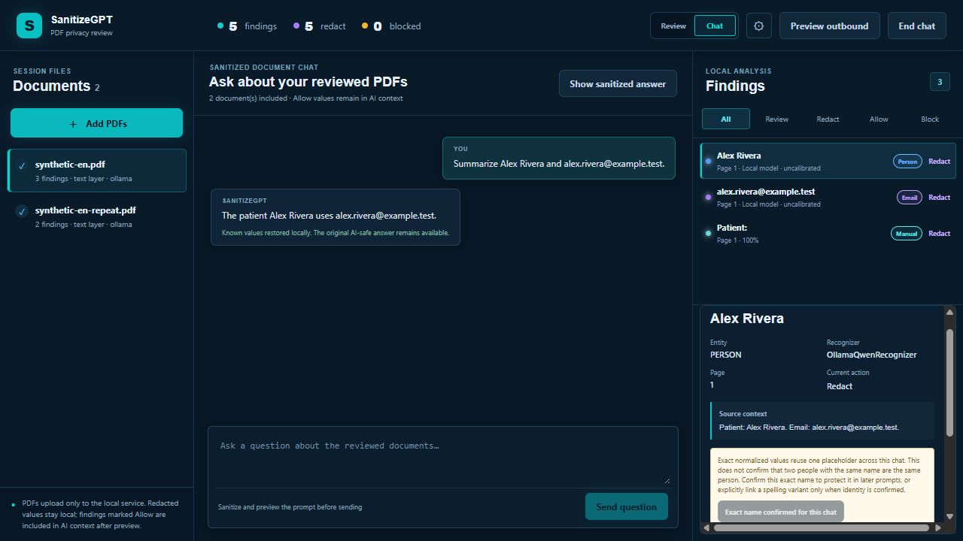Viewport: 963px width, 541px height.
Task: Focus the question input text area
Action: pos(442,458)
